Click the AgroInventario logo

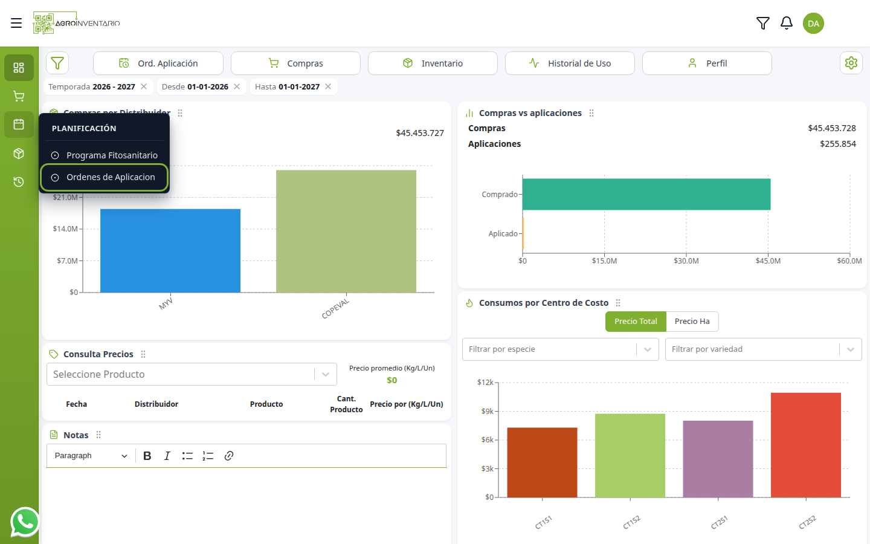[76, 23]
